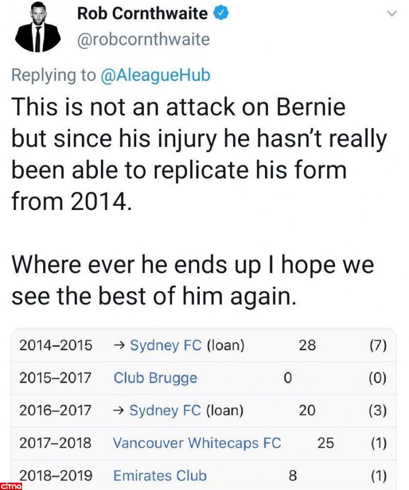Open the Vancouver Whitecaps FC link
This screenshot has width=409, height=490.
(x=197, y=443)
